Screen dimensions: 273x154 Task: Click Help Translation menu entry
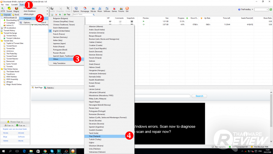59,63
